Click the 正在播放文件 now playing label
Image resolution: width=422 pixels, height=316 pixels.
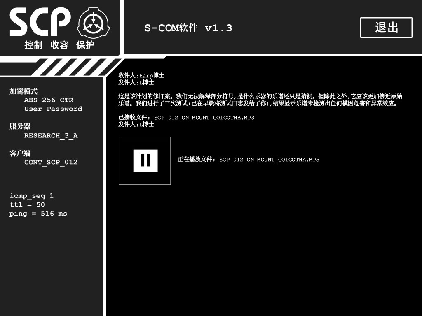coord(249,159)
